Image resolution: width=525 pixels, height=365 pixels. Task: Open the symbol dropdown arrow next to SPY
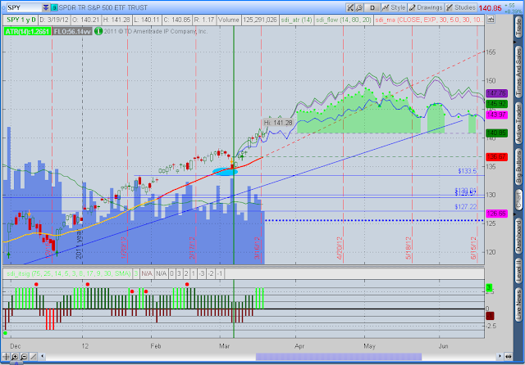tap(46, 7)
